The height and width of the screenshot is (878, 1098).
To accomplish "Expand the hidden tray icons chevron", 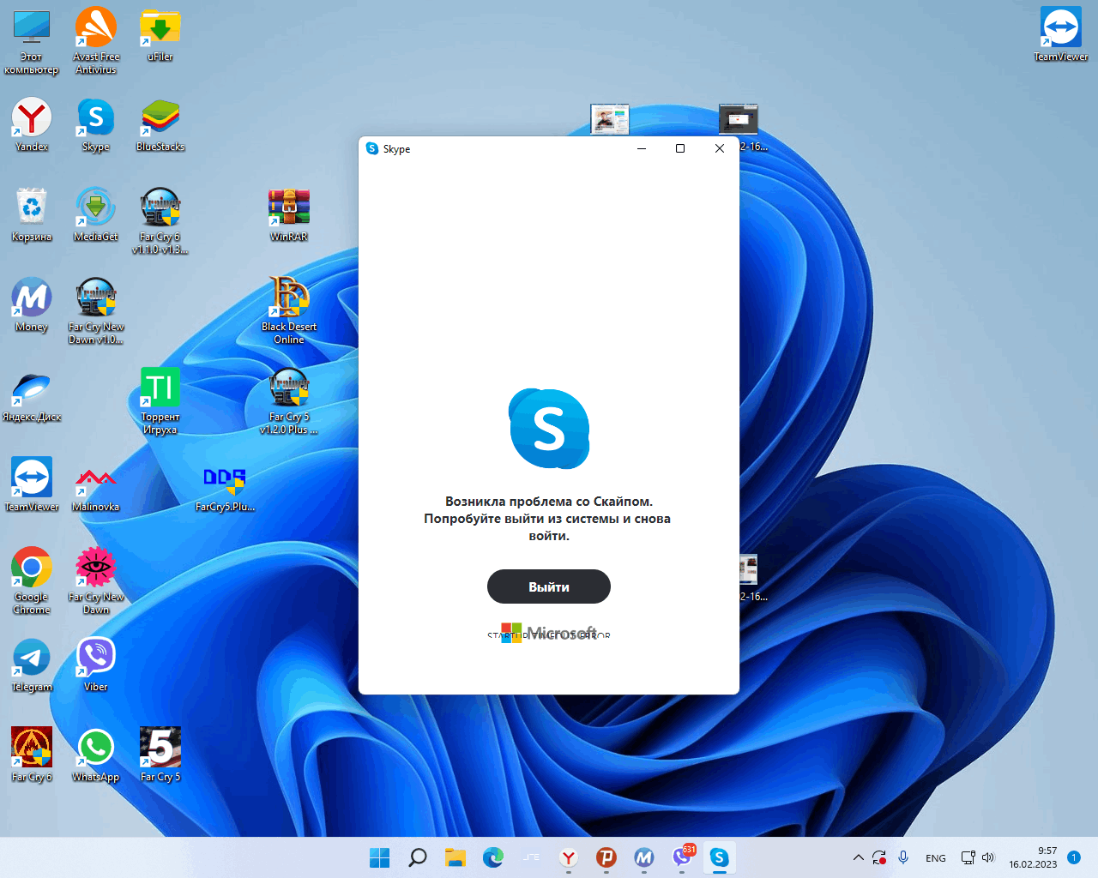I will point(858,857).
